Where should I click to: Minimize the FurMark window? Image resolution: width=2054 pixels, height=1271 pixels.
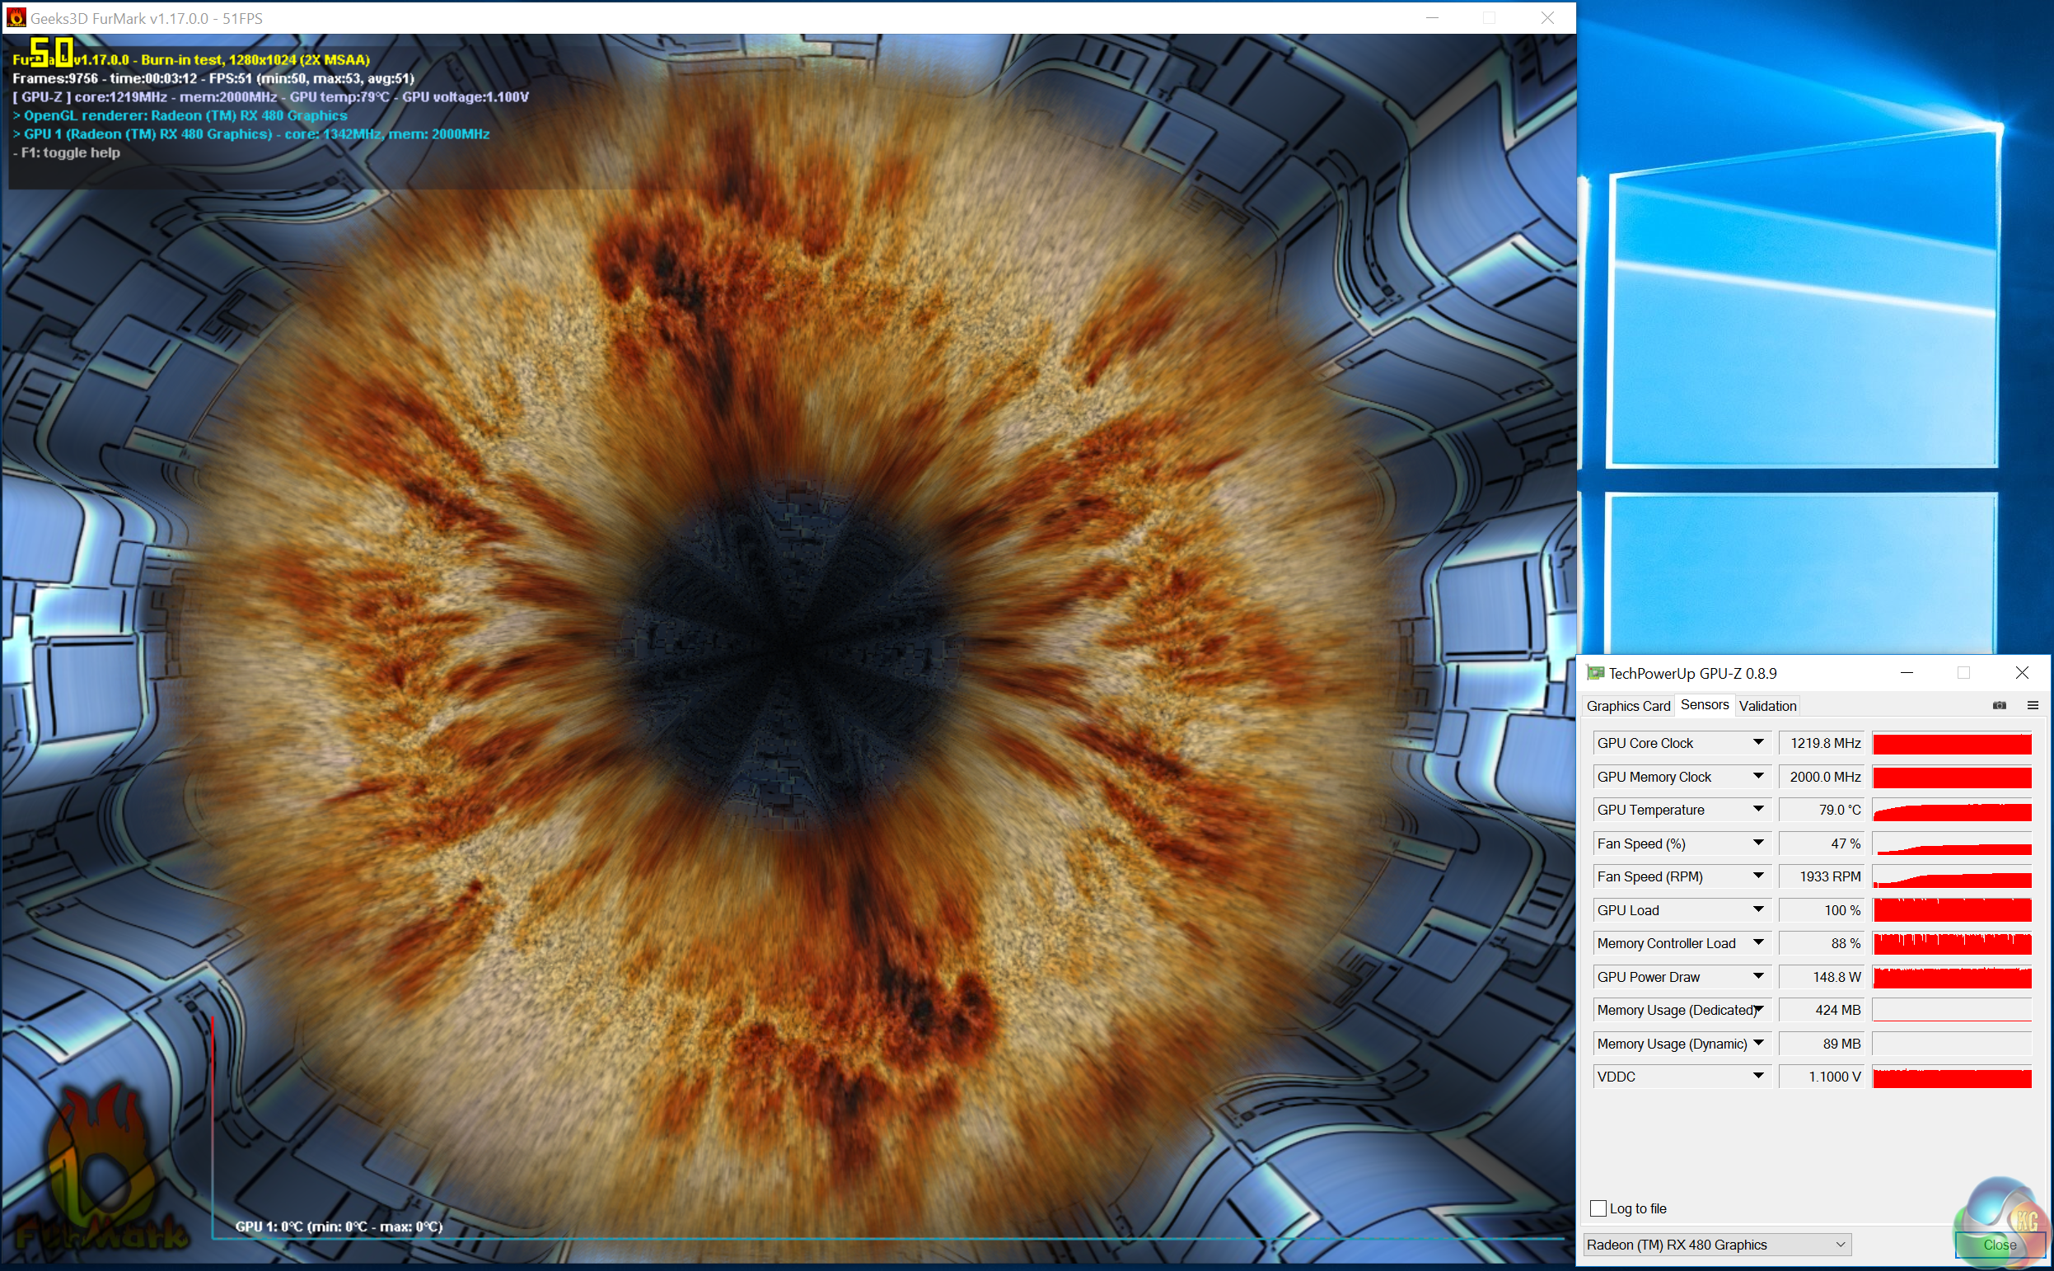click(x=1432, y=17)
